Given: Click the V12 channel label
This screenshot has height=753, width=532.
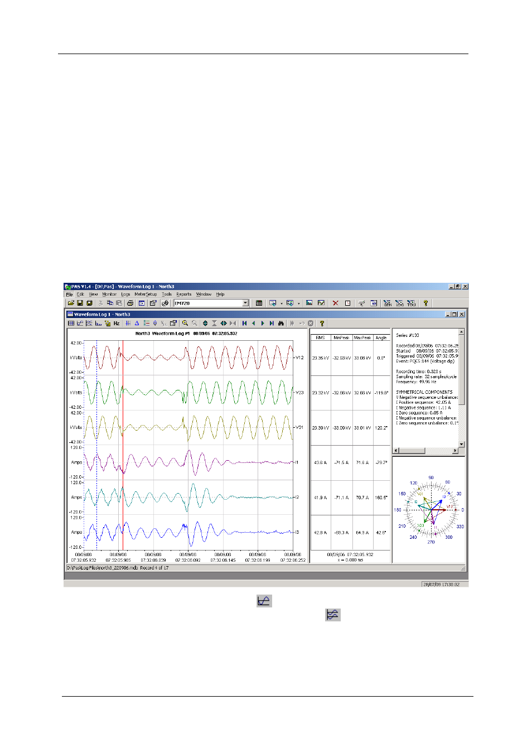Looking at the screenshot, I should click(x=299, y=358).
